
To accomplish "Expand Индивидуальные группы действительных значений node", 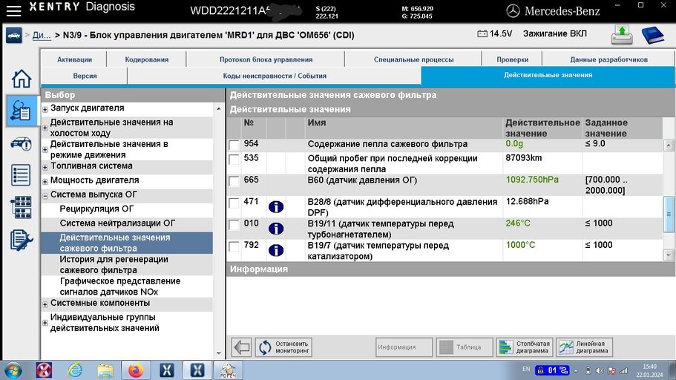I will click(45, 323).
